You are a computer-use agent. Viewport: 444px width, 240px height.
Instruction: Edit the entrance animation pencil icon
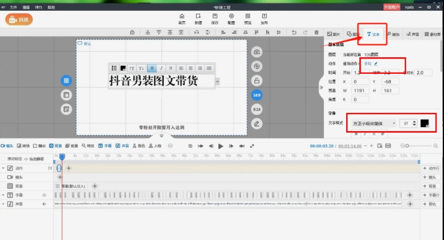[375, 64]
